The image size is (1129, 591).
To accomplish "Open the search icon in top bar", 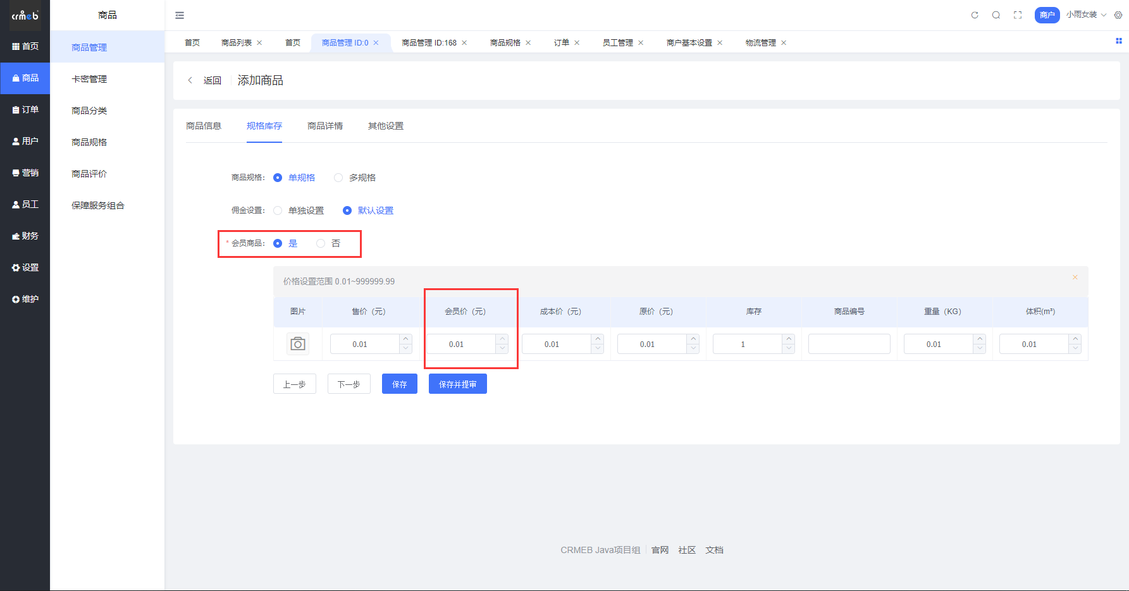I will point(996,15).
